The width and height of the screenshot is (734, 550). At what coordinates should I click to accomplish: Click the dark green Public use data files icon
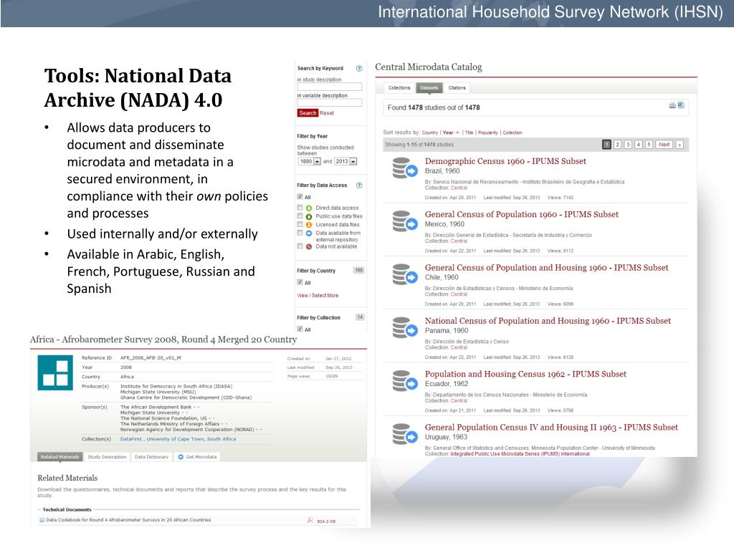(x=309, y=216)
